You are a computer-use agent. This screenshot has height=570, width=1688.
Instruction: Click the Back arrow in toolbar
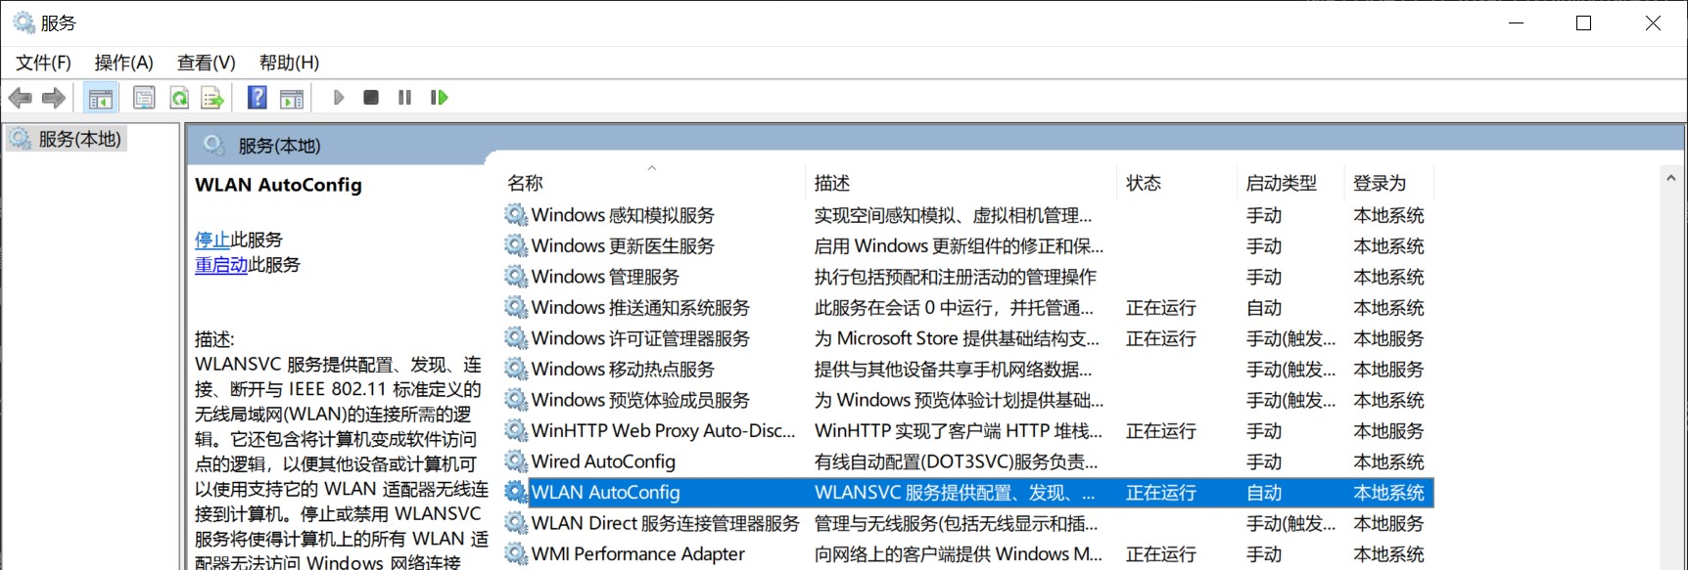point(20,98)
